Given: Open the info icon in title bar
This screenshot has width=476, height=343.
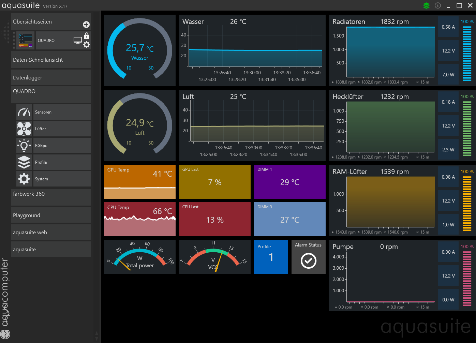Looking at the screenshot, I should click(x=438, y=5).
